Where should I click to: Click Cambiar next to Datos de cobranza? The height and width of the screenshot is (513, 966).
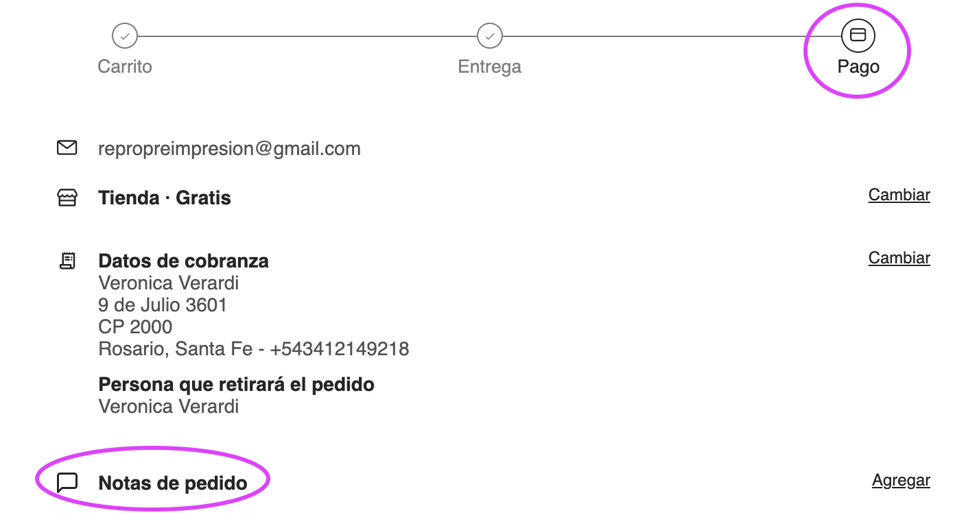899,258
